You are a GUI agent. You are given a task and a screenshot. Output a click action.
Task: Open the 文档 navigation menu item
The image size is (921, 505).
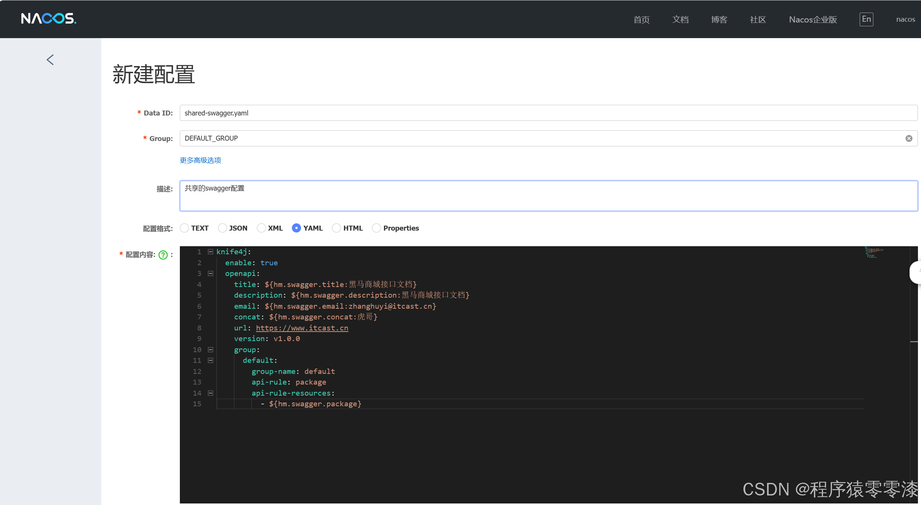(680, 19)
